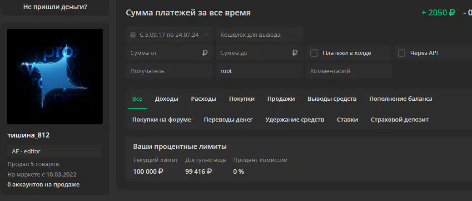Select the Выводы средств tab

[332, 99]
